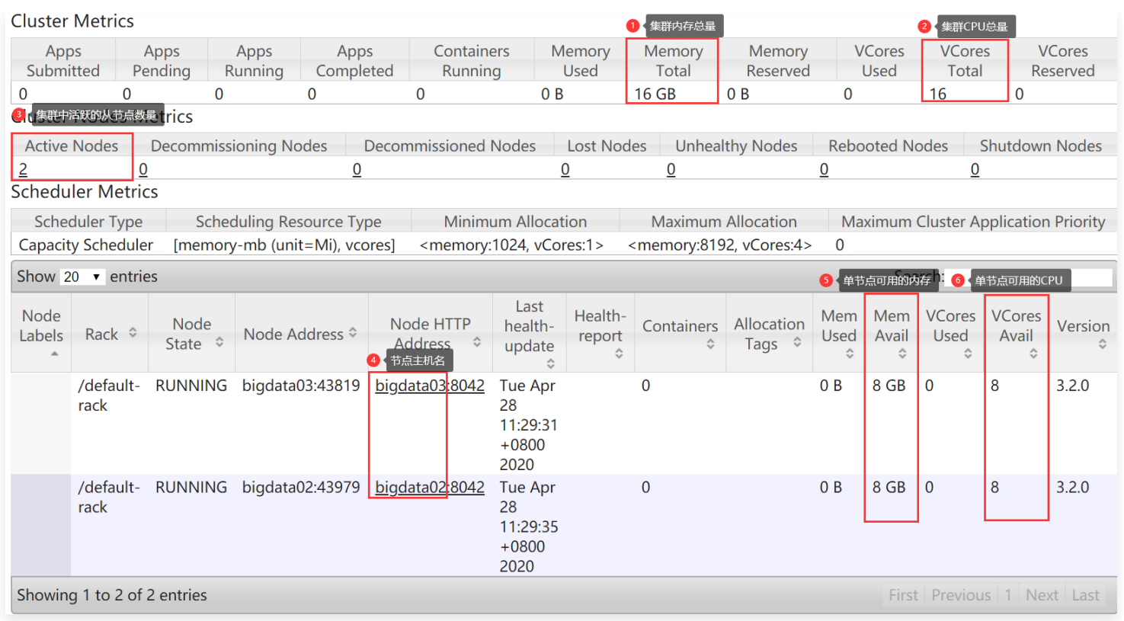The width and height of the screenshot is (1124, 621).
Task: Sort by Allocation Tags column arrows
Action: [x=797, y=342]
